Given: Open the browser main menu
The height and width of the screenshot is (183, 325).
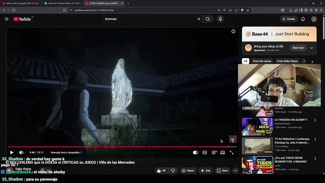Looking at the screenshot, I should click(x=321, y=10).
